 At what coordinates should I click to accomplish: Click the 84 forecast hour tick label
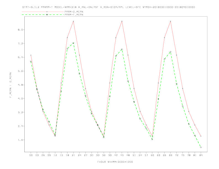tap(201, 155)
